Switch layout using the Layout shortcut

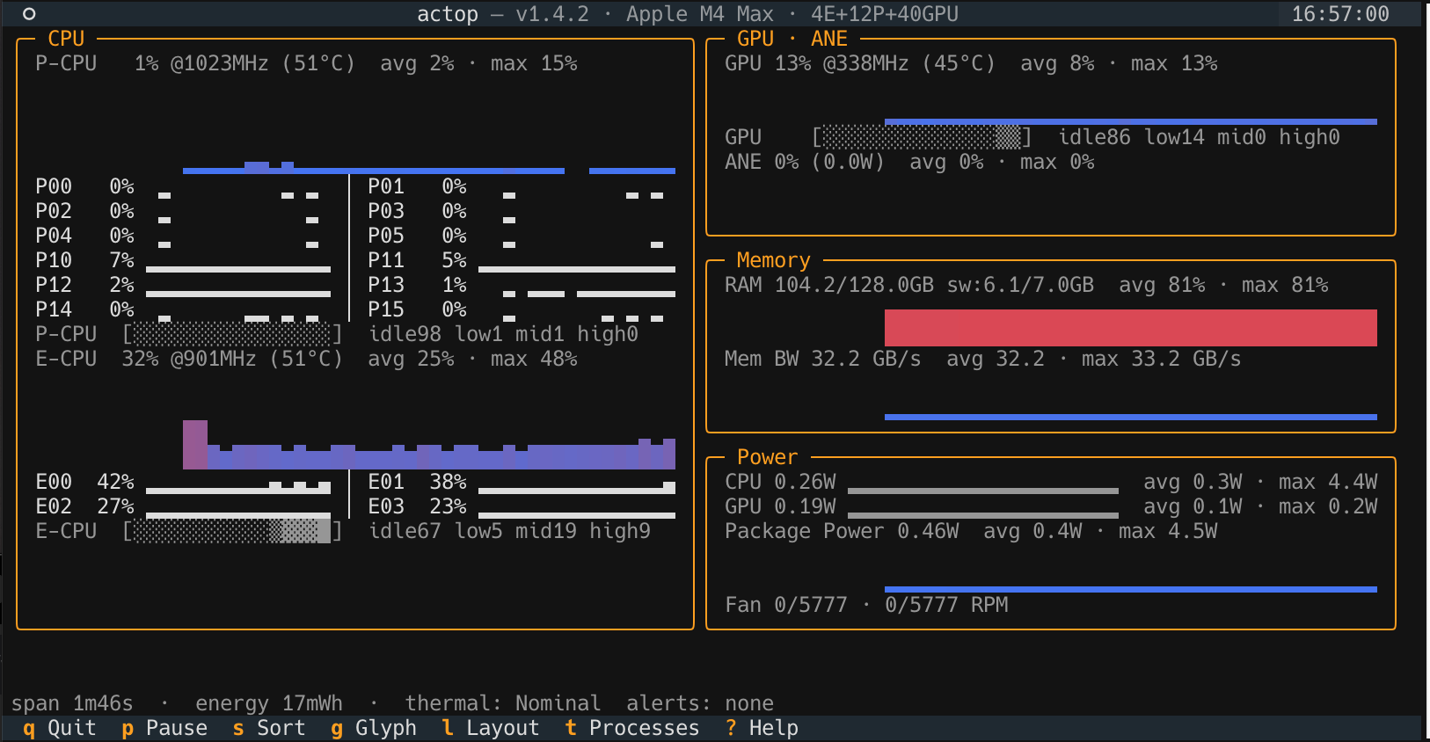tap(491, 728)
